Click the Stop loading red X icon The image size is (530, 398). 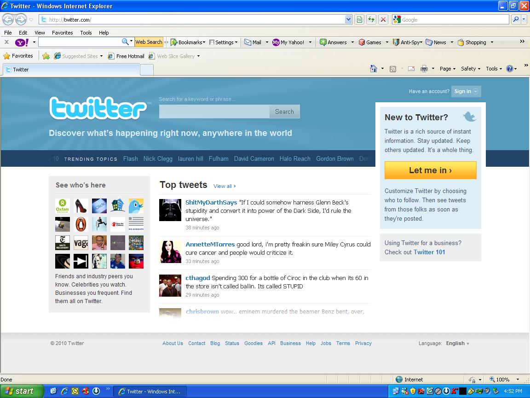pos(383,20)
